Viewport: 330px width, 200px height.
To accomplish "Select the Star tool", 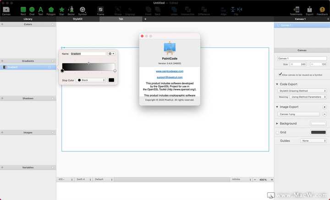I will (x=62, y=11).
